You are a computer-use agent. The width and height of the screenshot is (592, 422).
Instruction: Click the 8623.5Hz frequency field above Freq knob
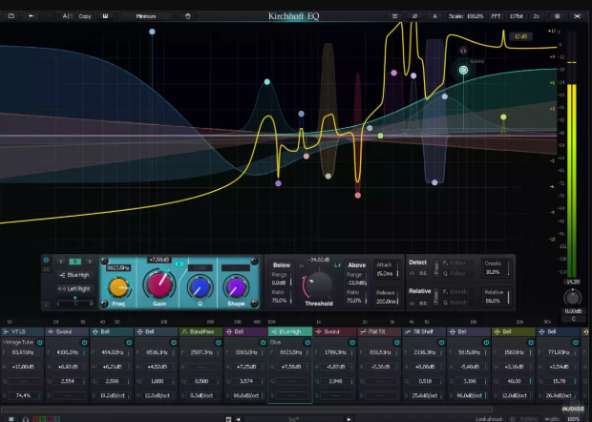pos(118,267)
